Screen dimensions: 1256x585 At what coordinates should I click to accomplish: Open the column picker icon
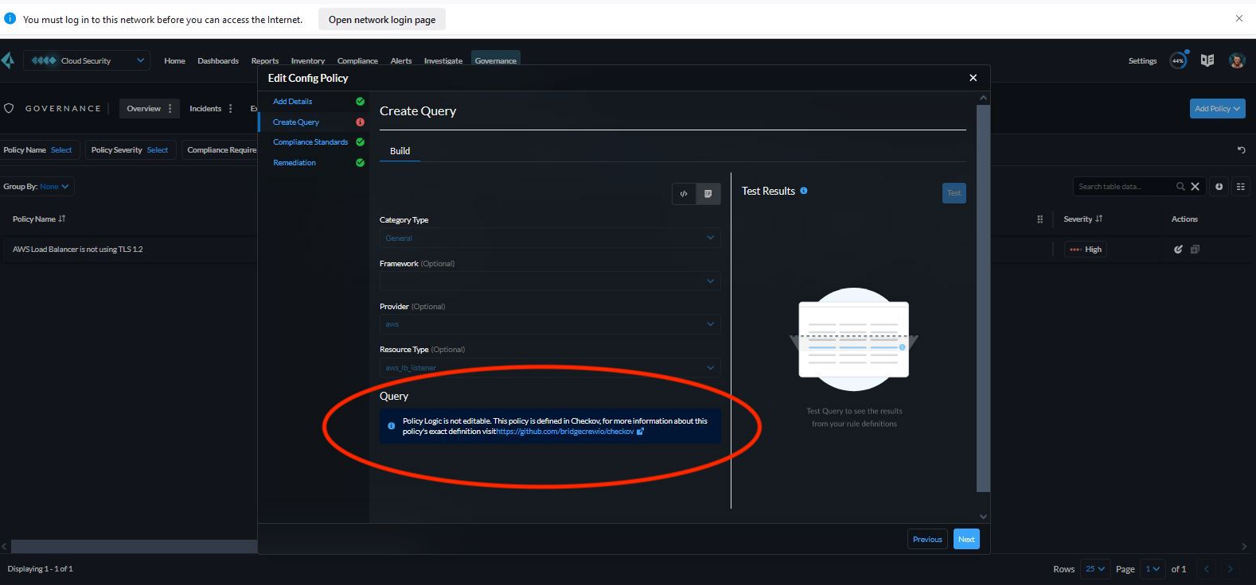tap(1240, 187)
